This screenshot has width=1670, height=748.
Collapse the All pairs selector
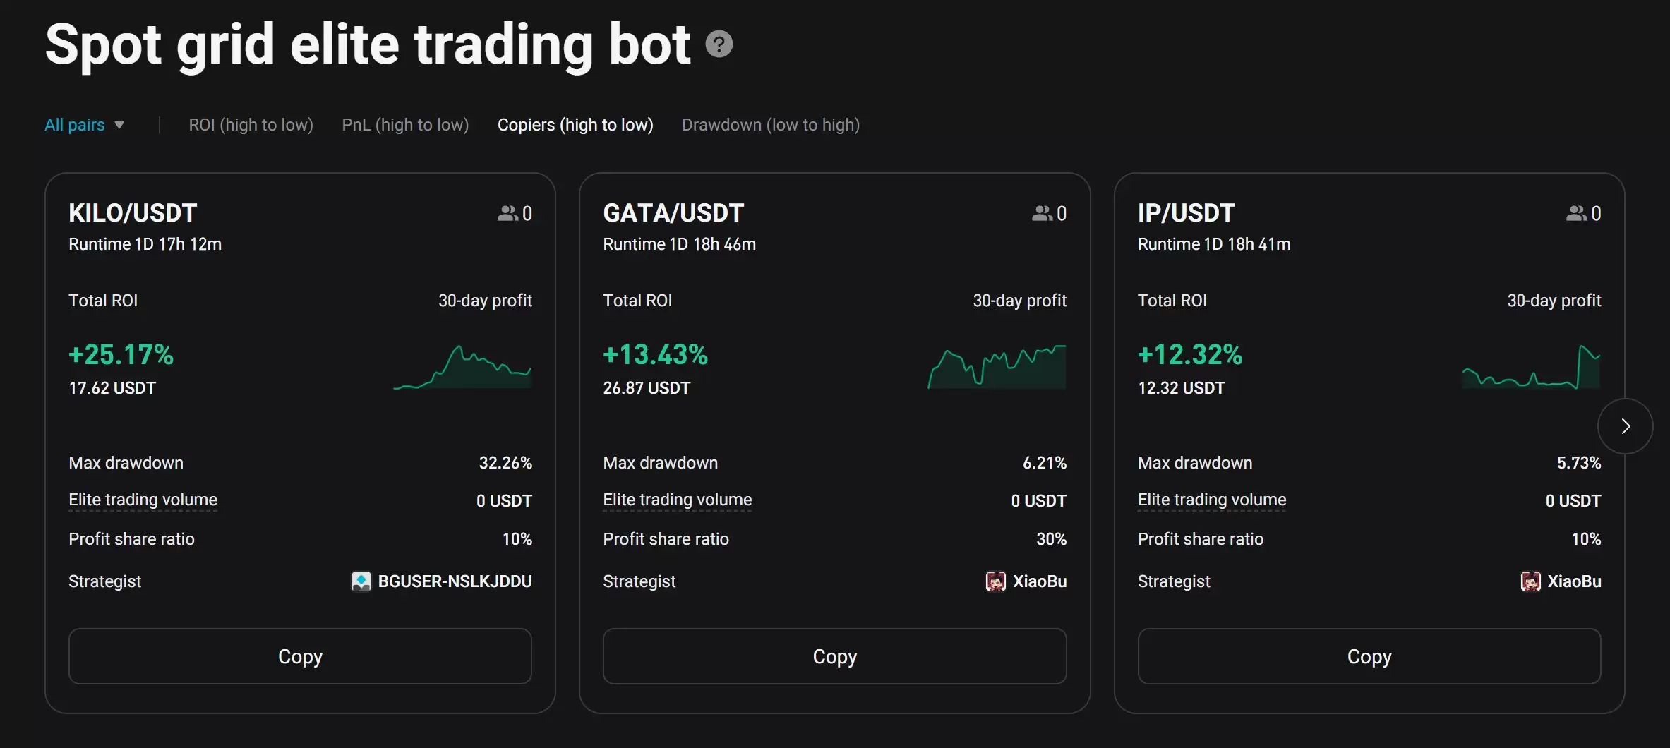[83, 124]
